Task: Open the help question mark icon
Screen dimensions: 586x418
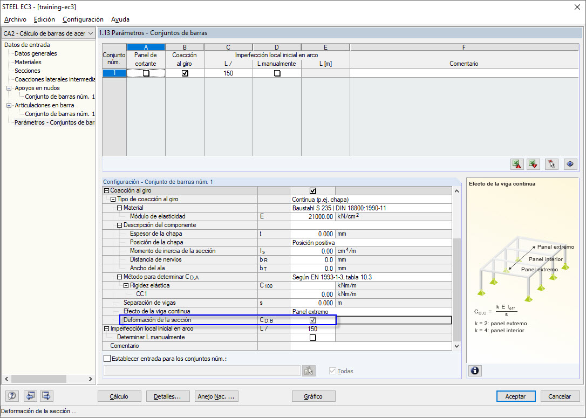Action: click(x=12, y=396)
